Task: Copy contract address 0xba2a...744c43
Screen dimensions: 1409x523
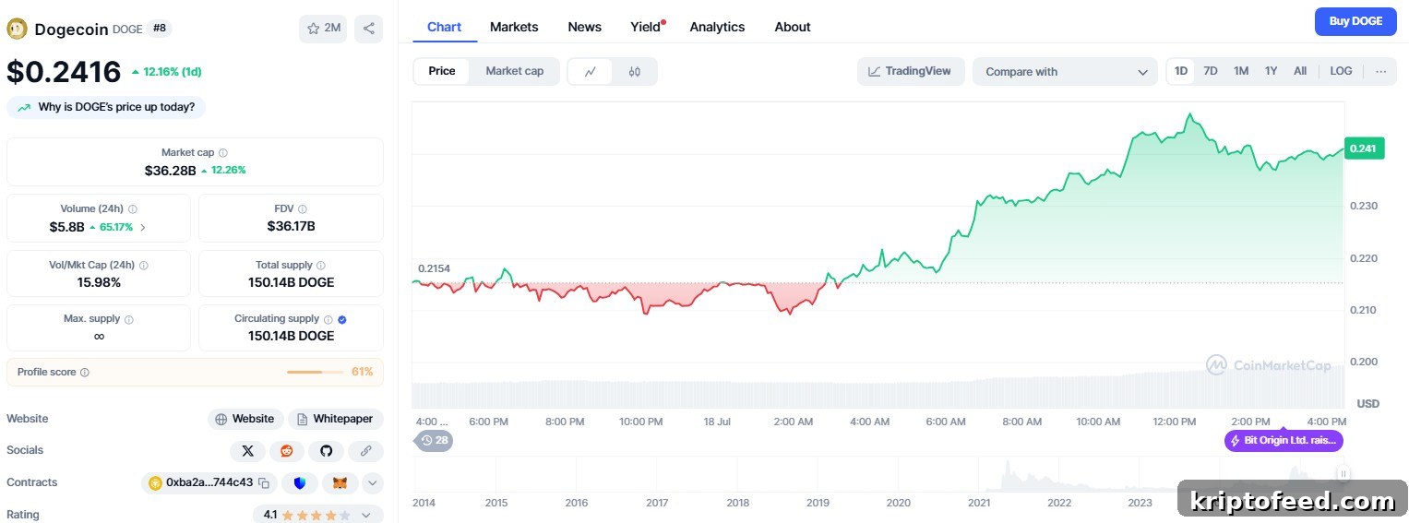Action: tap(264, 482)
